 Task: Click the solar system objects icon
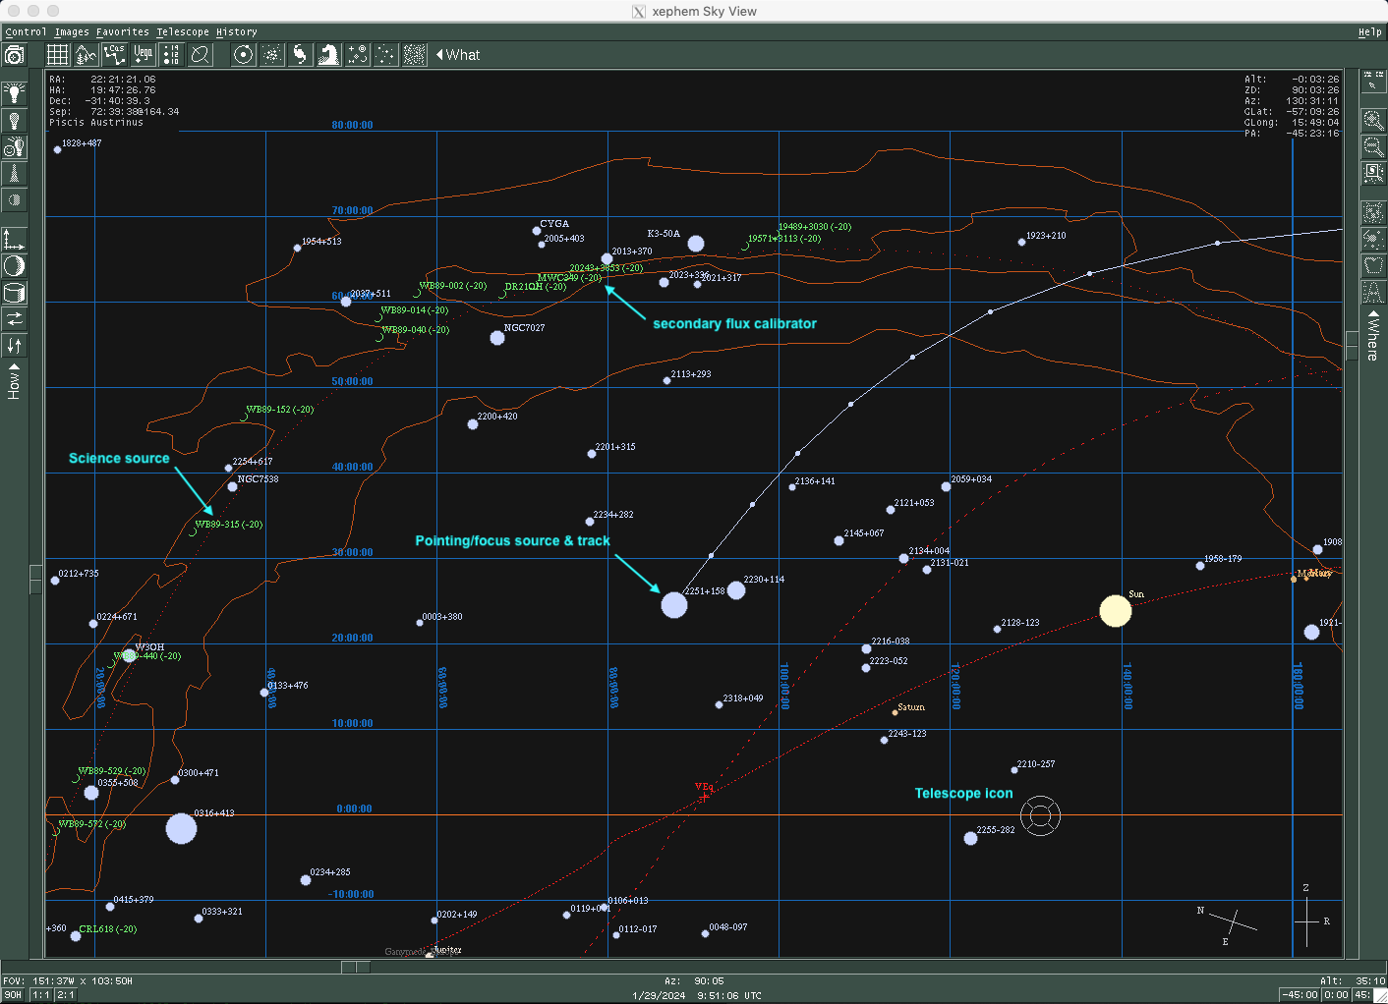(x=244, y=55)
